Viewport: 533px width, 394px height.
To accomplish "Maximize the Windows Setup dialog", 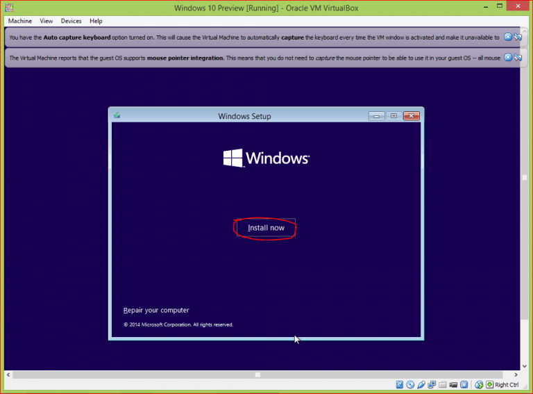I will 394,116.
